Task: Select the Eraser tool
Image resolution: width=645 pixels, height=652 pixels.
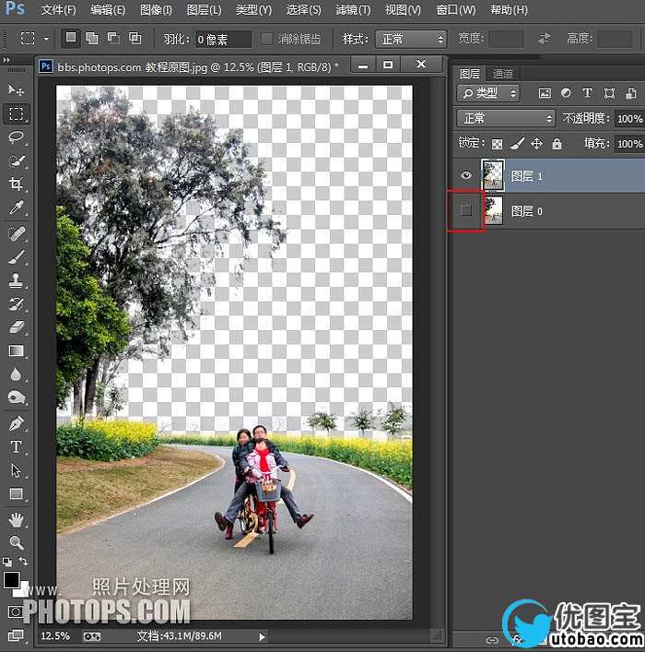Action: click(16, 327)
